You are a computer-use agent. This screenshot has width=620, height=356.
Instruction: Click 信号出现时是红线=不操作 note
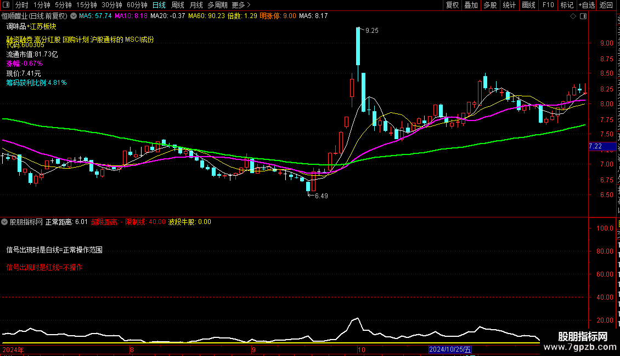(x=44, y=268)
